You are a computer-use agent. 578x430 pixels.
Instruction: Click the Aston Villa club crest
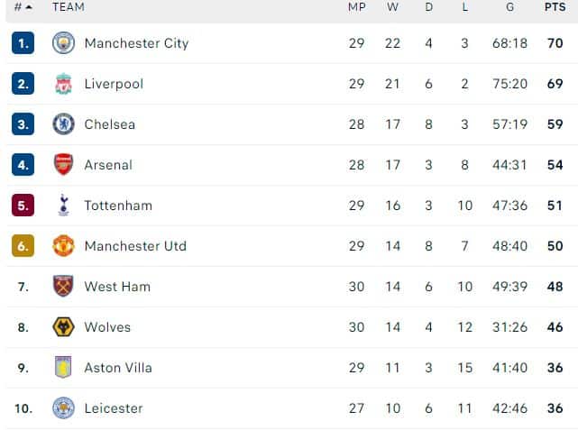(x=63, y=368)
